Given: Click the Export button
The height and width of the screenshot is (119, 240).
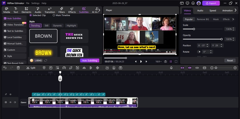Looking at the screenshot, I should point(211,3).
